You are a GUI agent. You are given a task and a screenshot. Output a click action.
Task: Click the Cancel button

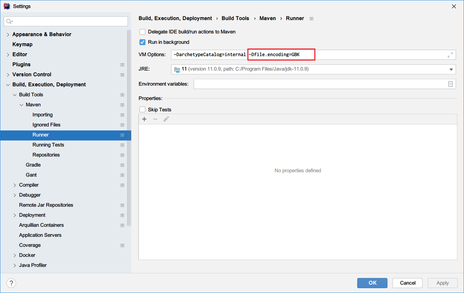407,283
